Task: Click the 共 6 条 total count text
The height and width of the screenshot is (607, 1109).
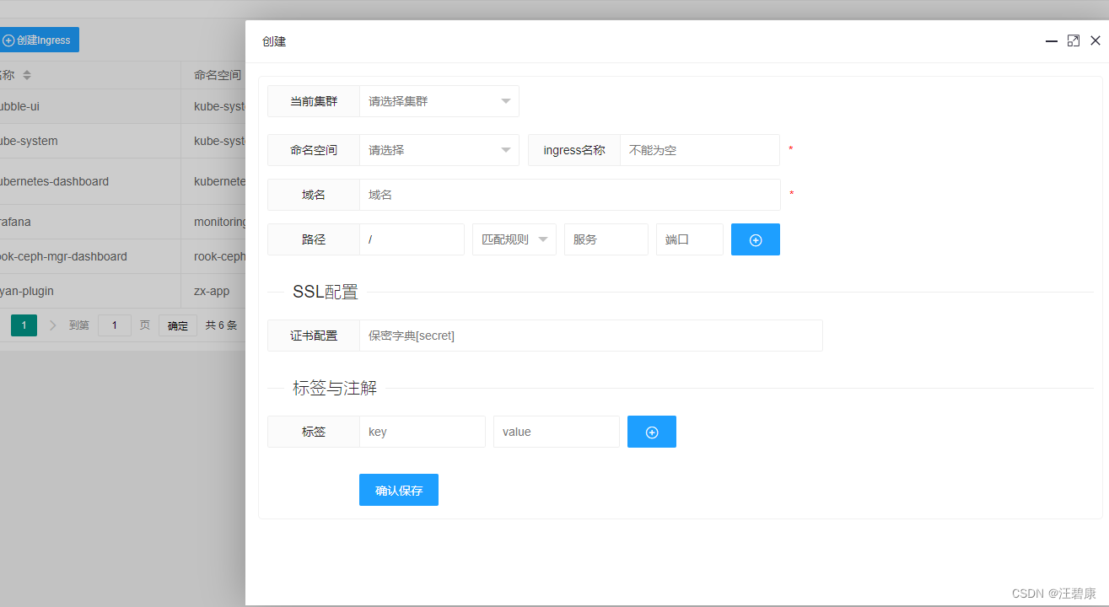Action: coord(221,325)
